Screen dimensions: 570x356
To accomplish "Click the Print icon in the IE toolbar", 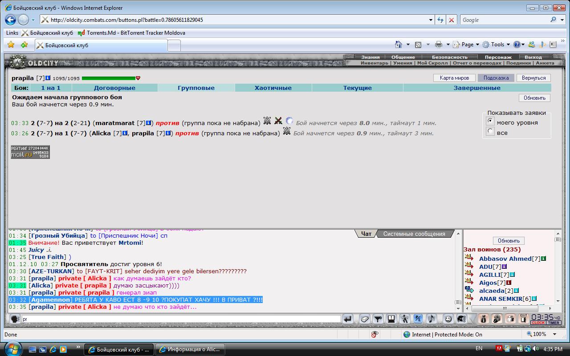I will coord(439,44).
